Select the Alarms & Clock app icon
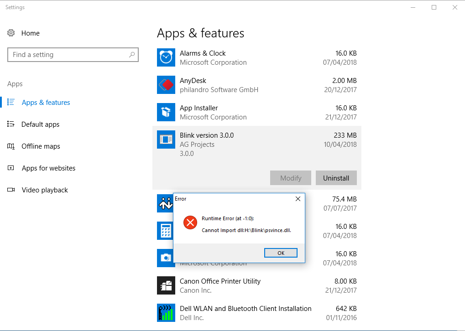 click(x=166, y=57)
